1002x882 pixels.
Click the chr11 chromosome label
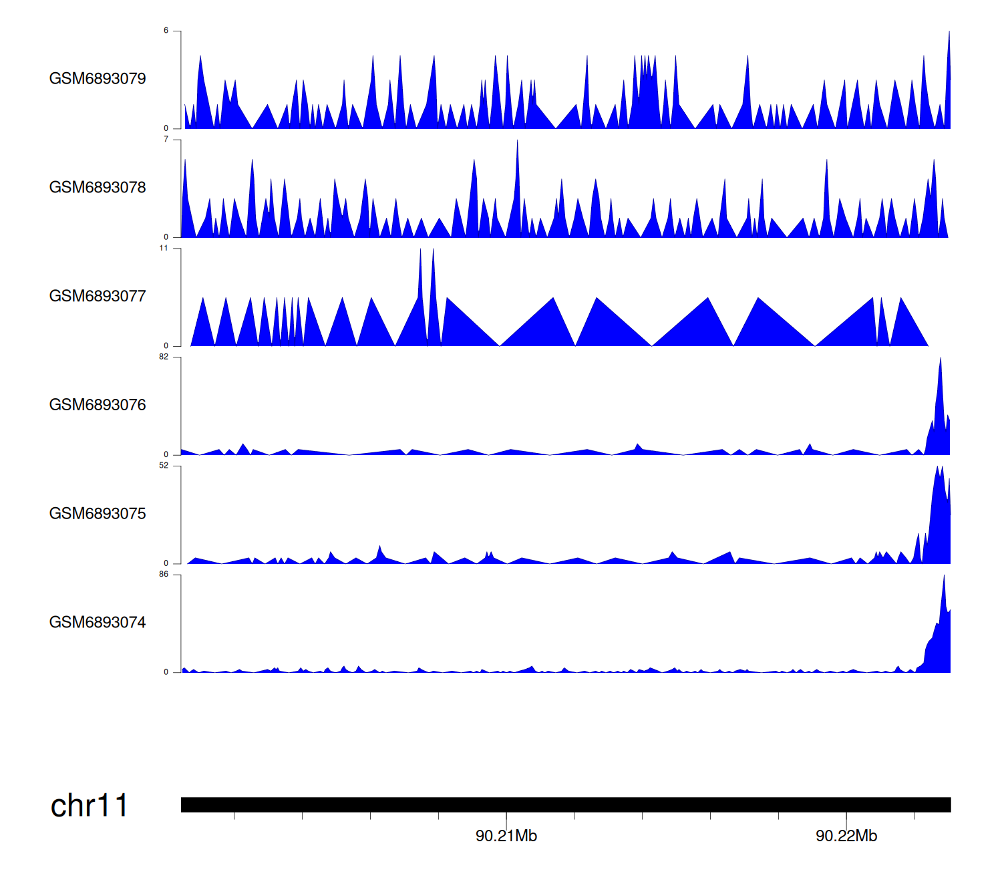point(89,806)
